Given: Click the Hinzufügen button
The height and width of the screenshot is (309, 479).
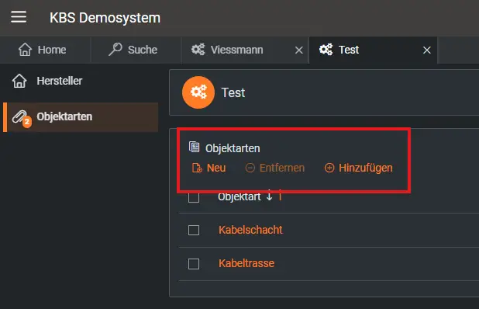Looking at the screenshot, I should click(359, 168).
